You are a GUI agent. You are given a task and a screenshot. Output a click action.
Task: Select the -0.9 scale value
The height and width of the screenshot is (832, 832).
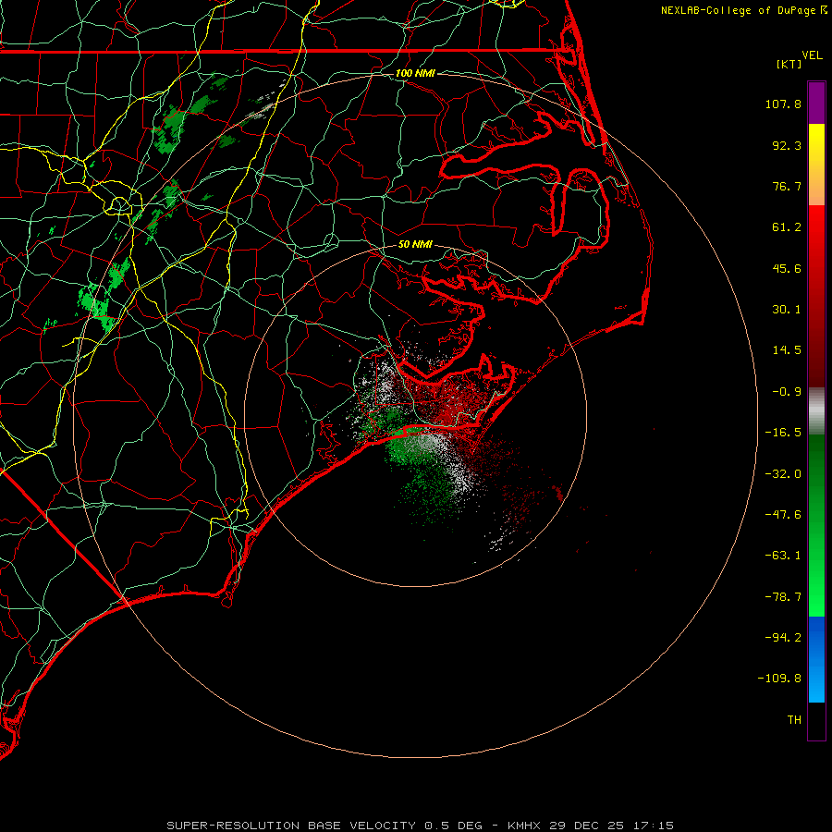[787, 392]
